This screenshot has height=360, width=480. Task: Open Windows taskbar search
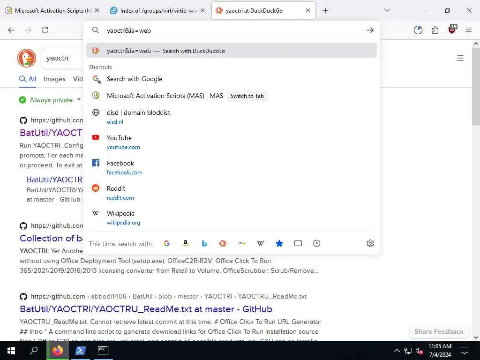click(x=34, y=351)
